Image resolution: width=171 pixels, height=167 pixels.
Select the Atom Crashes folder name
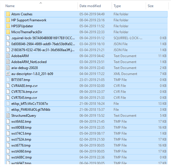pos(22,14)
